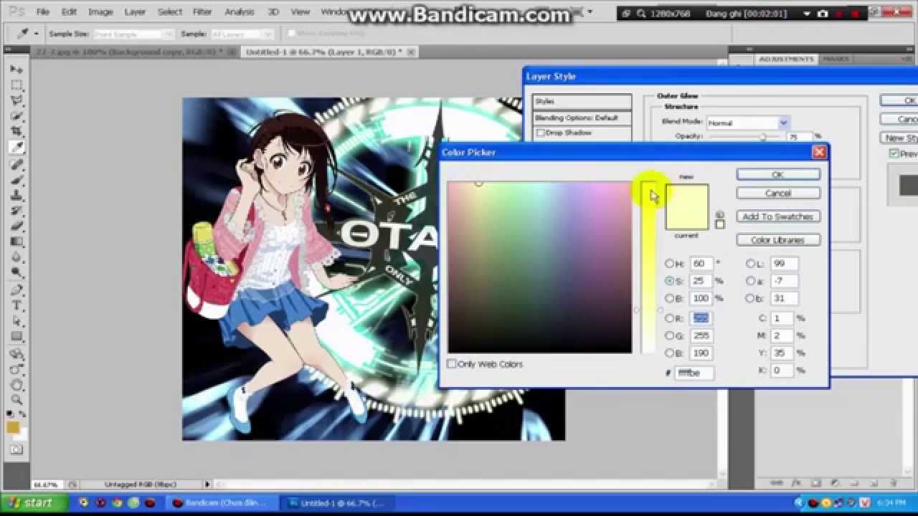
Task: Select the Path Selection tool
Action: coord(16,322)
